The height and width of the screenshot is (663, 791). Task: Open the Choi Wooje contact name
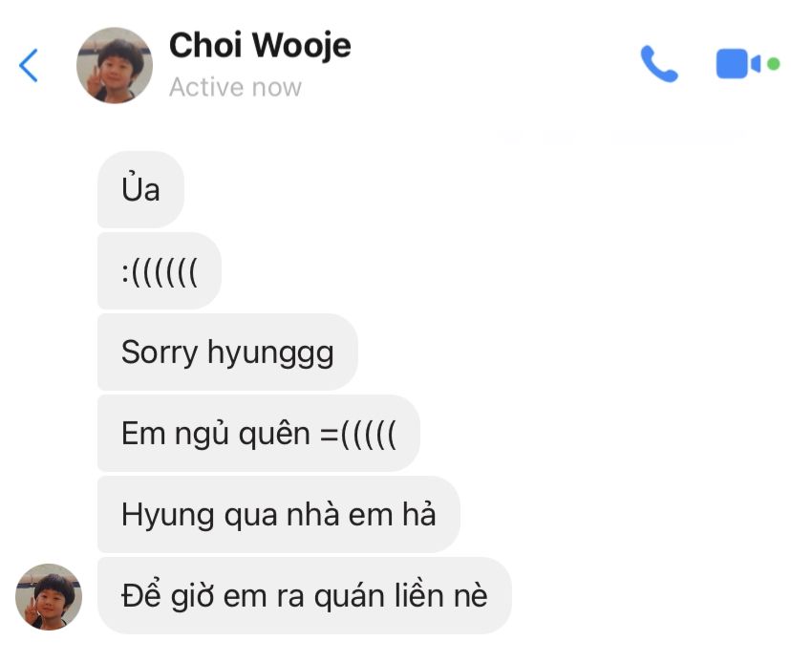260,46
